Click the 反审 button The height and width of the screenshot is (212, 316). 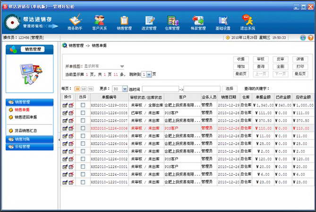[280, 59]
